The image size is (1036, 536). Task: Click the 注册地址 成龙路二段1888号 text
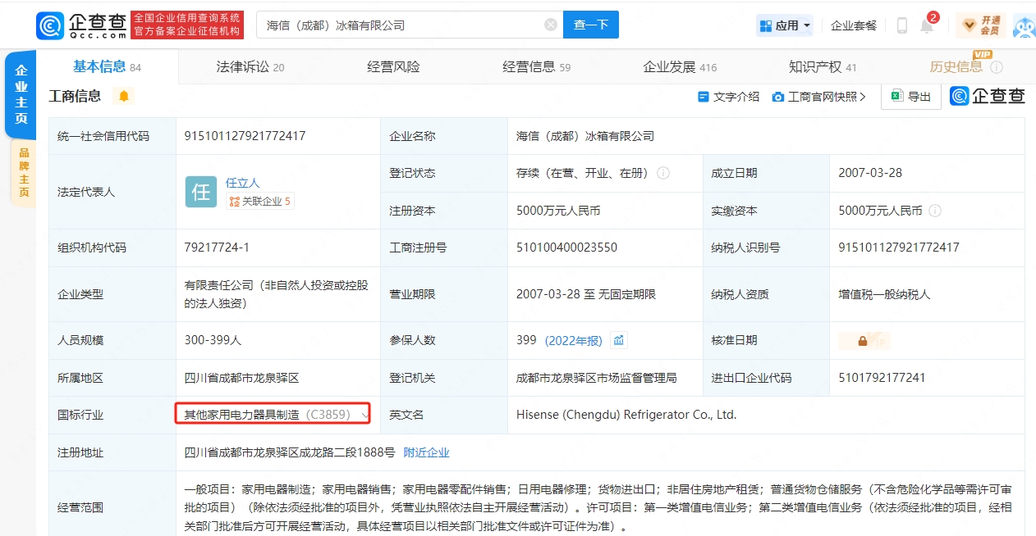[290, 452]
